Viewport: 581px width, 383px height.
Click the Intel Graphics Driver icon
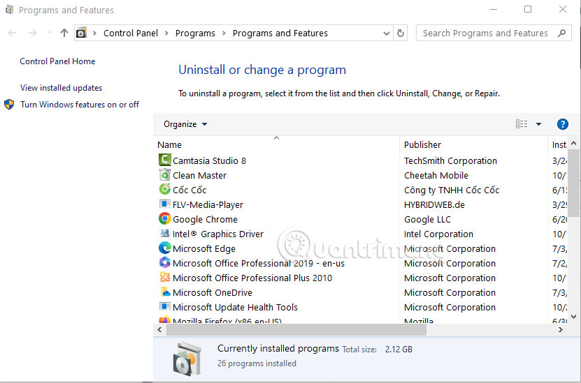click(x=164, y=233)
